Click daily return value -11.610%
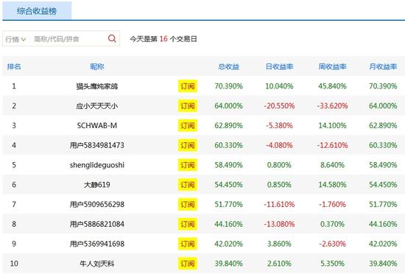This screenshot has height=274, width=405. point(279,204)
